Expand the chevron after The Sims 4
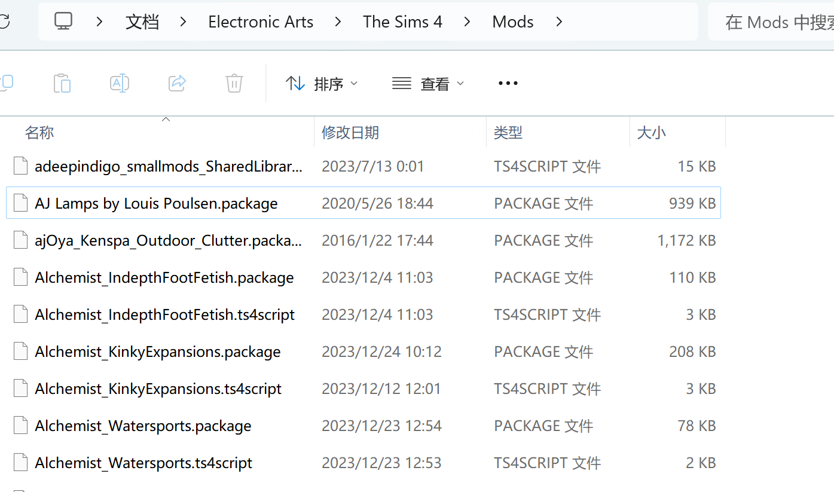Viewport: 834px width, 492px height. [467, 22]
